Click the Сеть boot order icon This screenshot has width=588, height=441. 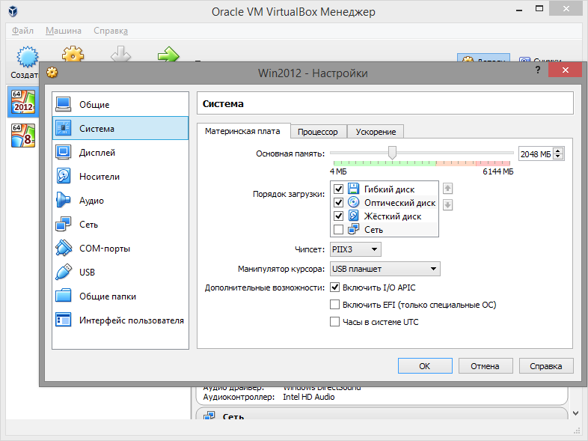353,229
